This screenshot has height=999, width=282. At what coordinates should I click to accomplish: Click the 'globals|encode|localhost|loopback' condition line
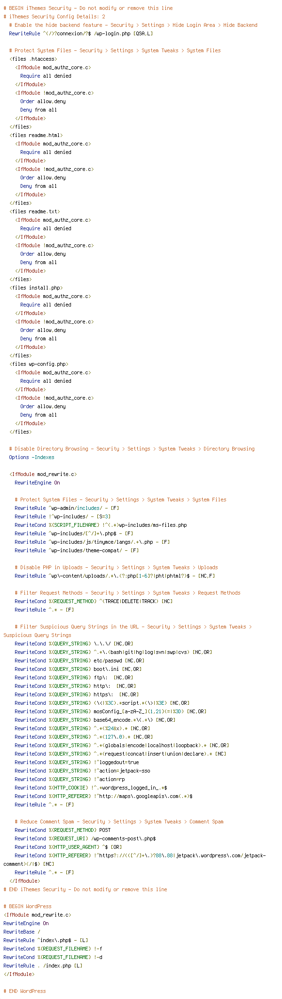tap(122, 745)
